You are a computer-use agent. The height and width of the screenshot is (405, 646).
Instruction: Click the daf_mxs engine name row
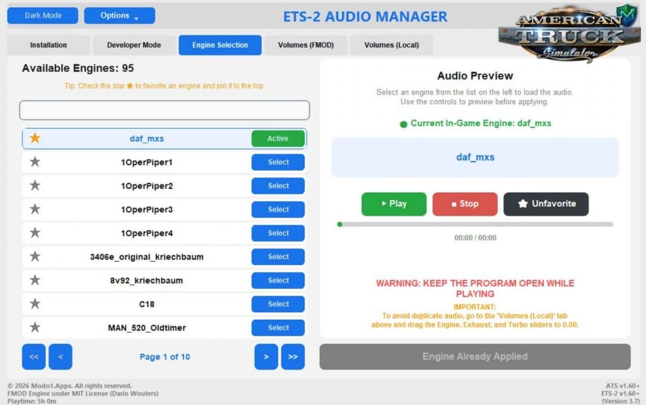tap(165, 138)
